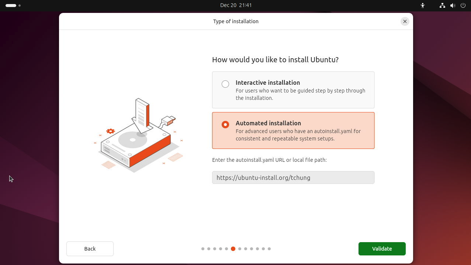This screenshot has width=471, height=265.
Task: Open the accessibility menu icon
Action: pos(423,6)
